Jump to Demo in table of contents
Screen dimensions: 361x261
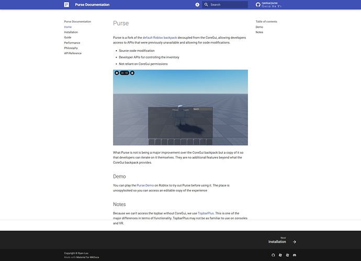coord(259,27)
